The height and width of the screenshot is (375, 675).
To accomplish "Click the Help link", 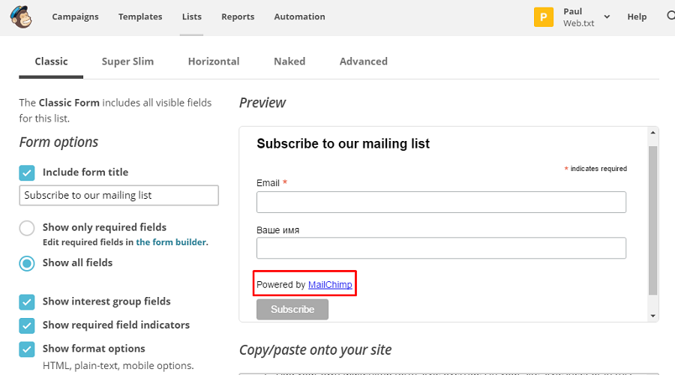I will tap(637, 16).
